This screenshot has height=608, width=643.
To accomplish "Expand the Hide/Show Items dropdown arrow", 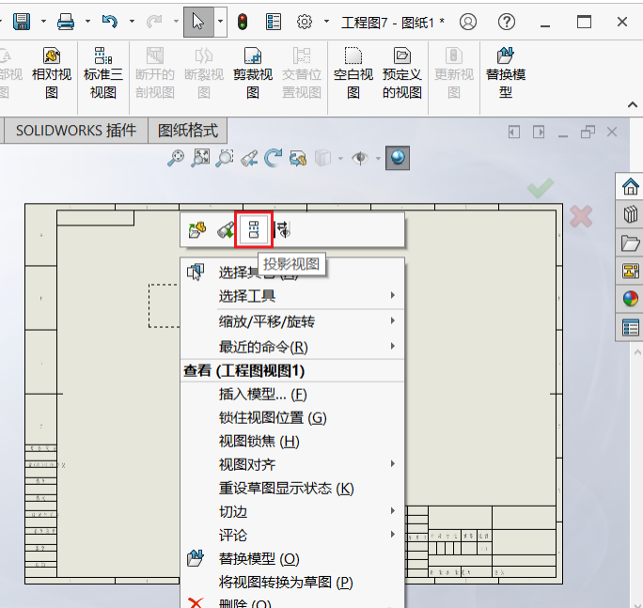I will click(378, 158).
